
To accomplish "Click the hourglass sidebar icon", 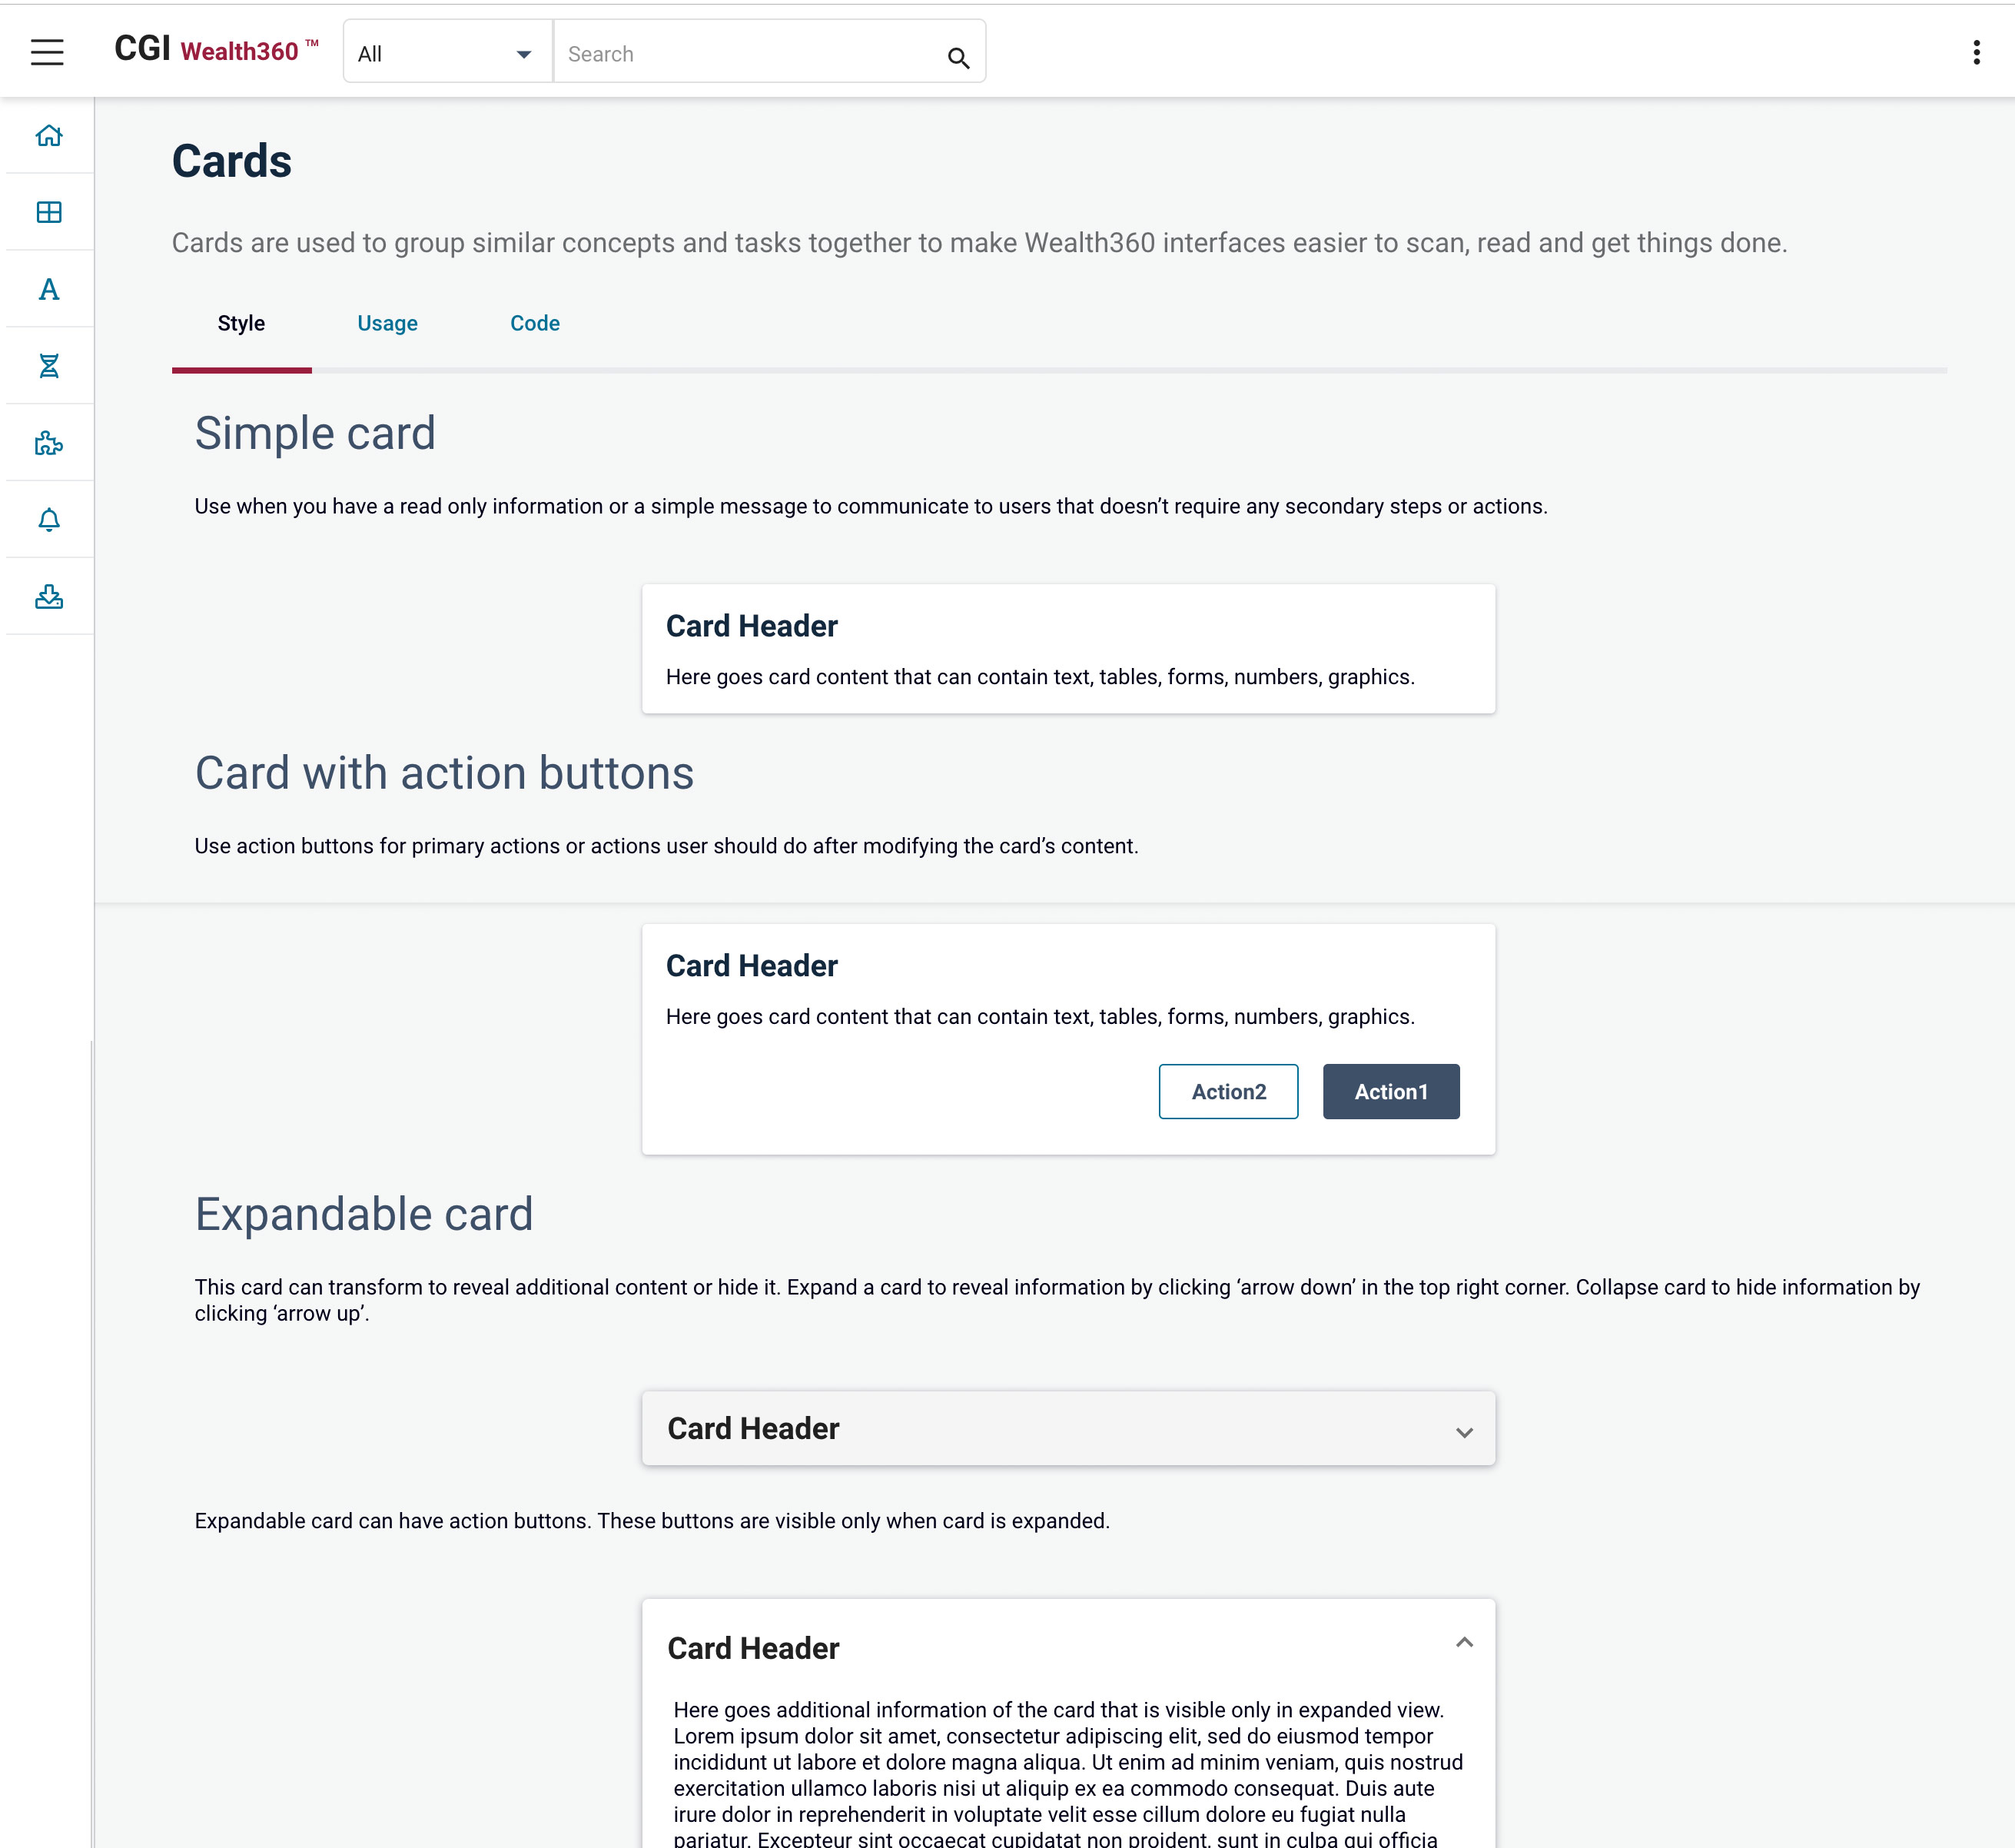I will 49,366.
